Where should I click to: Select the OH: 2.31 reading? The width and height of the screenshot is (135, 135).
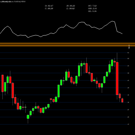(92, 9)
